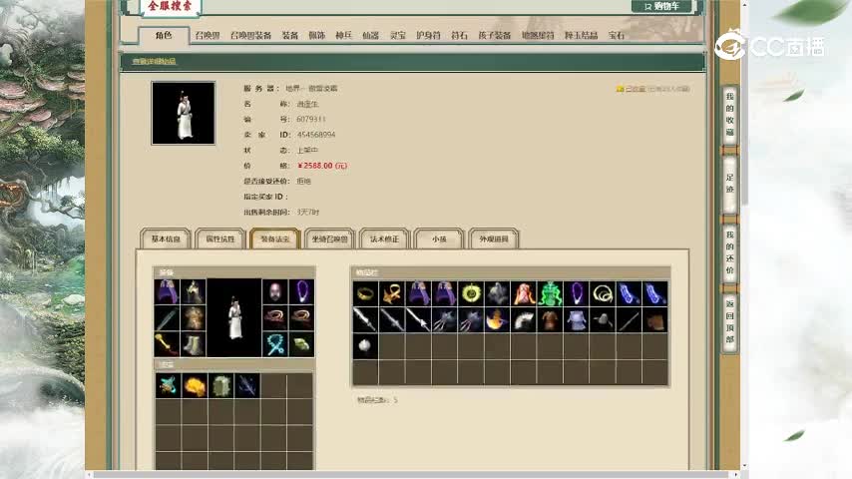Select the golden ribbon item in inventory
The height and width of the screenshot is (479, 852).
pos(392,294)
